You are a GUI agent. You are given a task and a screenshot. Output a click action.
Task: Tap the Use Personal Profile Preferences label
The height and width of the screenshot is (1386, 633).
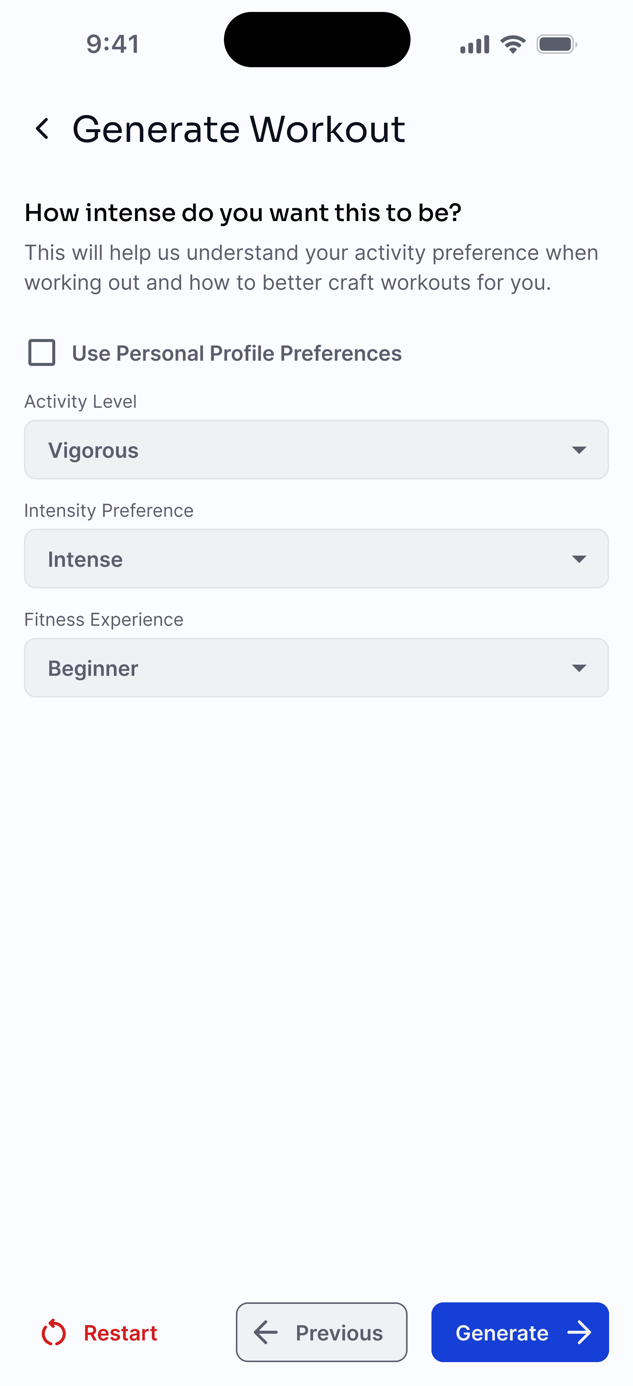237,354
